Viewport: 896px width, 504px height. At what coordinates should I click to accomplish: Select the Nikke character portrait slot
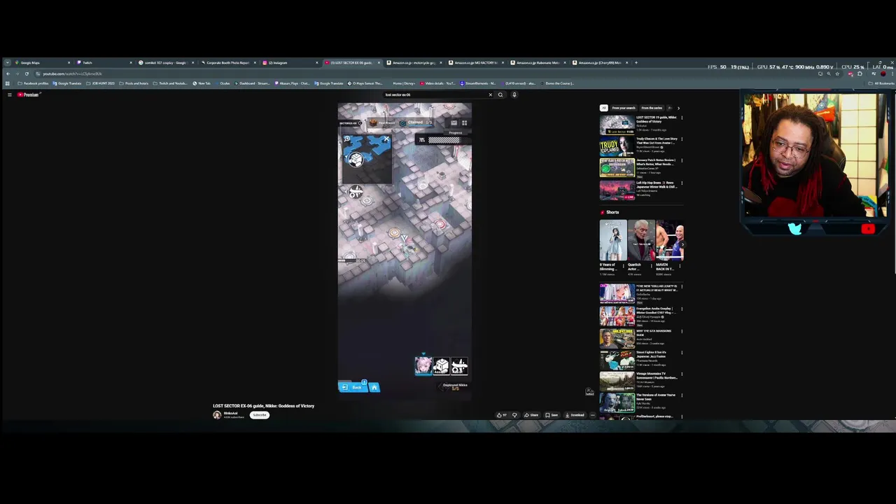point(423,365)
